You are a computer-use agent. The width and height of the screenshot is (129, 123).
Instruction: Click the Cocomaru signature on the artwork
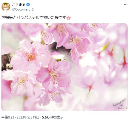(119, 102)
